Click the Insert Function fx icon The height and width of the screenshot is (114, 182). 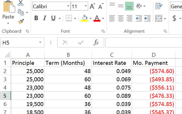[x=96, y=43]
